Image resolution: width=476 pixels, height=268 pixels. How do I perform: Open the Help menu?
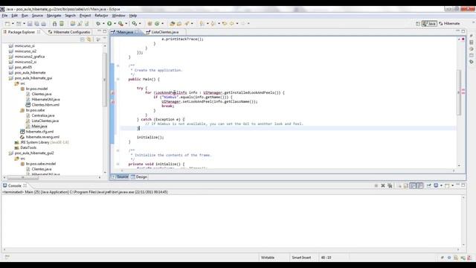[133, 16]
